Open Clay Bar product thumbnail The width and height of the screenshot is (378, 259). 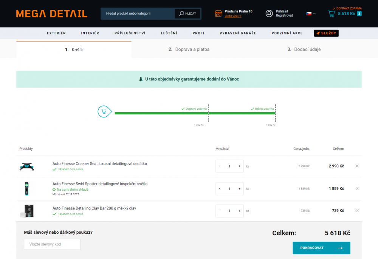[27, 211]
